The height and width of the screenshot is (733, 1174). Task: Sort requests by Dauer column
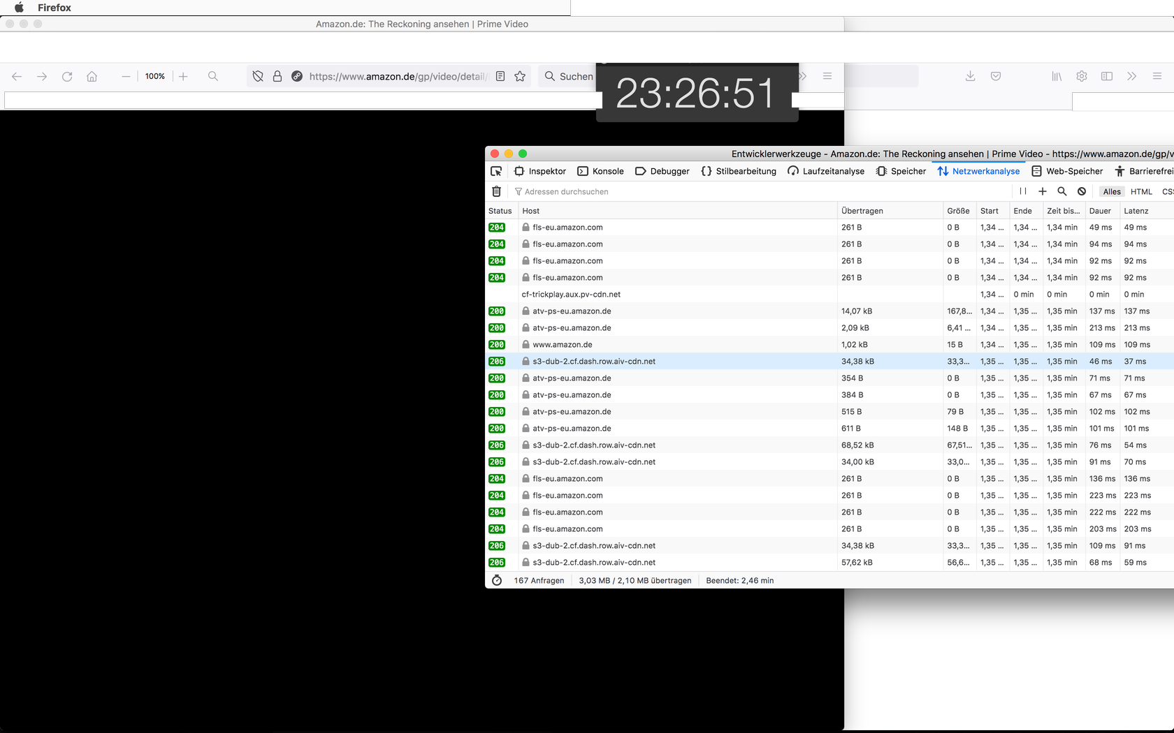pos(1103,211)
